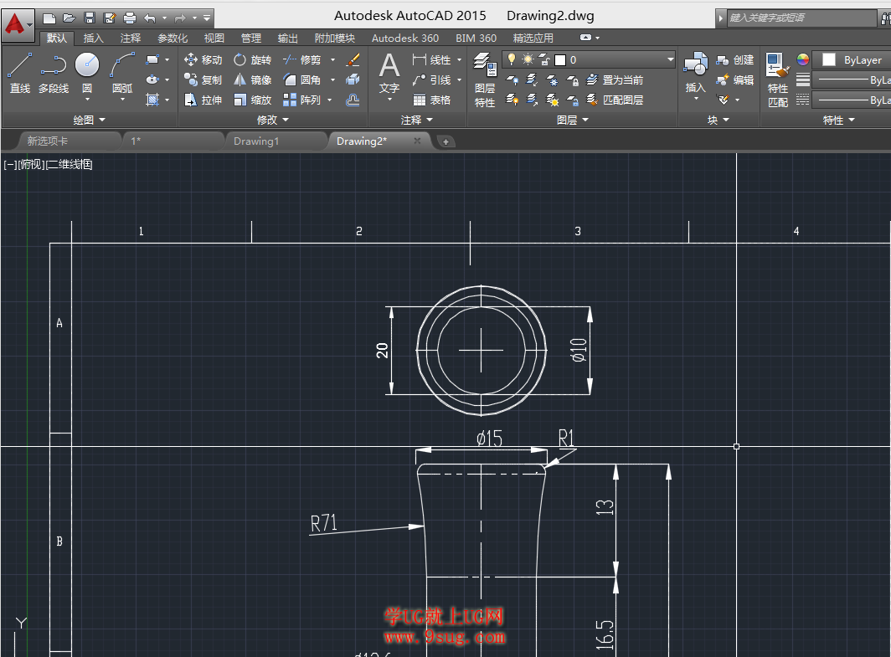The width and height of the screenshot is (891, 657).
Task: Toggle the layer 0 lightbulb on/off
Action: (512, 59)
